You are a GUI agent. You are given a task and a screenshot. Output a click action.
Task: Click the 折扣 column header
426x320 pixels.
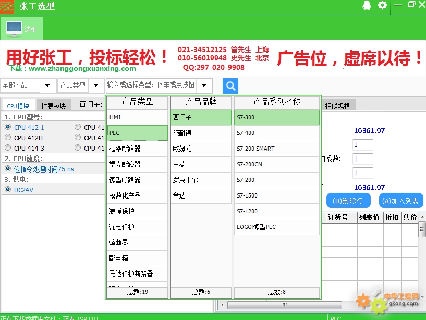[392, 217]
